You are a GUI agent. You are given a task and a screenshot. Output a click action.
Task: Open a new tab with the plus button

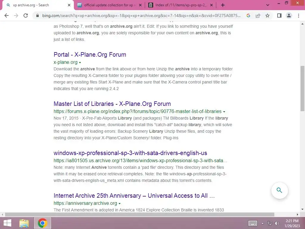tap(223, 5)
